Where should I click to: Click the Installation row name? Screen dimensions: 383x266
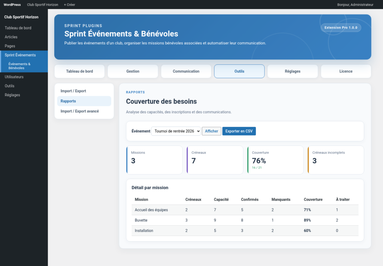[x=144, y=230]
